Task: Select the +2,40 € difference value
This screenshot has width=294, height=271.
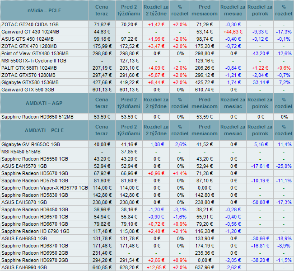Action: tap(156, 231)
